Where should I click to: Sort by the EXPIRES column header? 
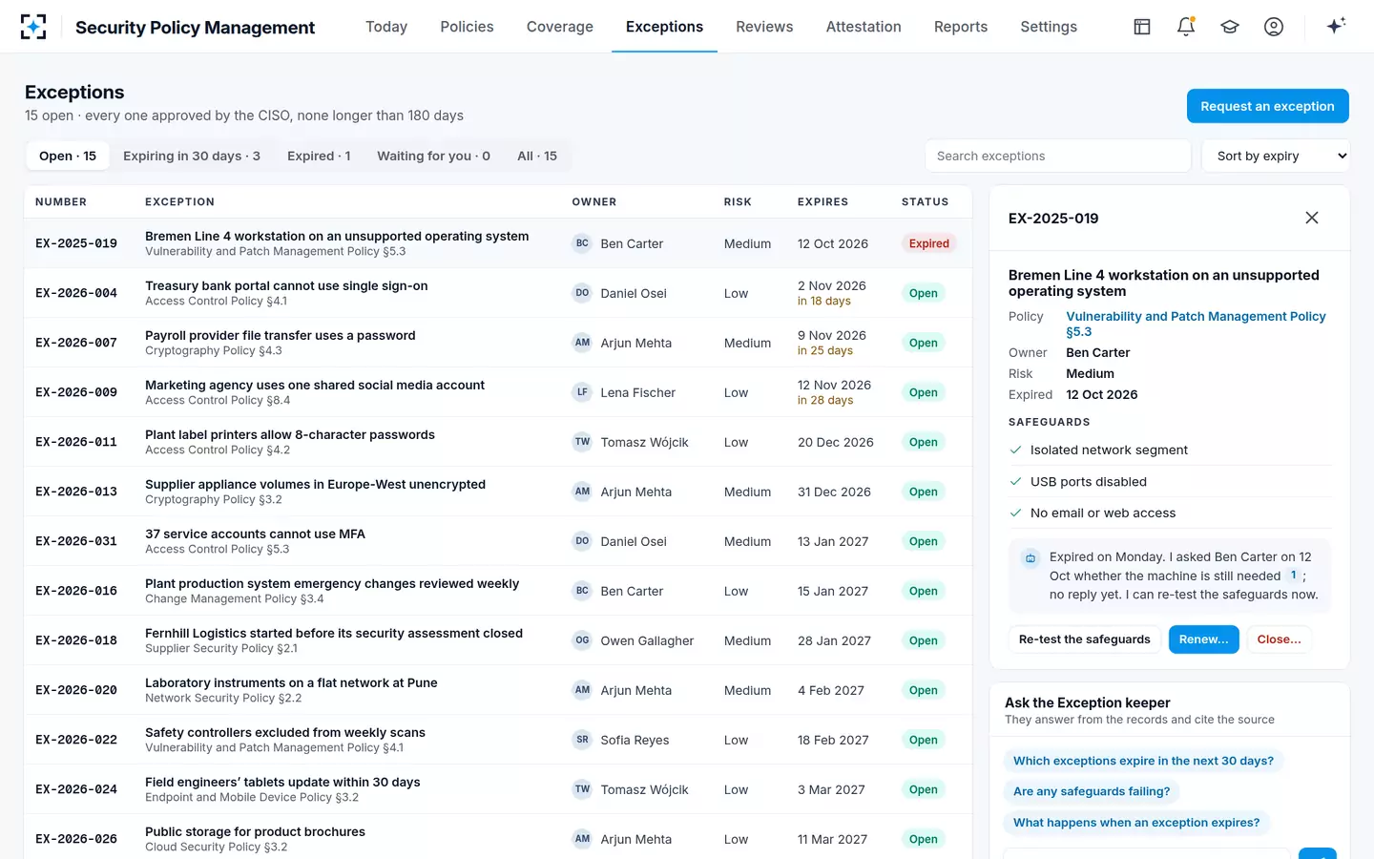pyautogui.click(x=822, y=202)
